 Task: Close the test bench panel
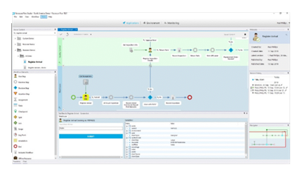(x=247, y=113)
